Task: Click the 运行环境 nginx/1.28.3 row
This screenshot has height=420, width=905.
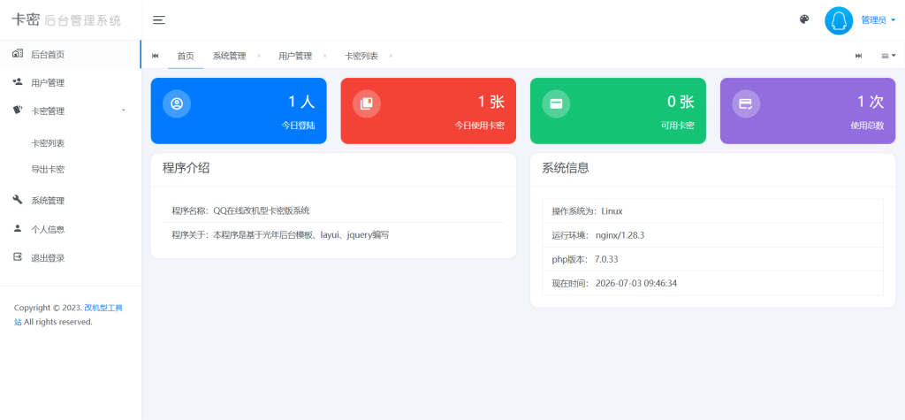Action: (x=712, y=235)
